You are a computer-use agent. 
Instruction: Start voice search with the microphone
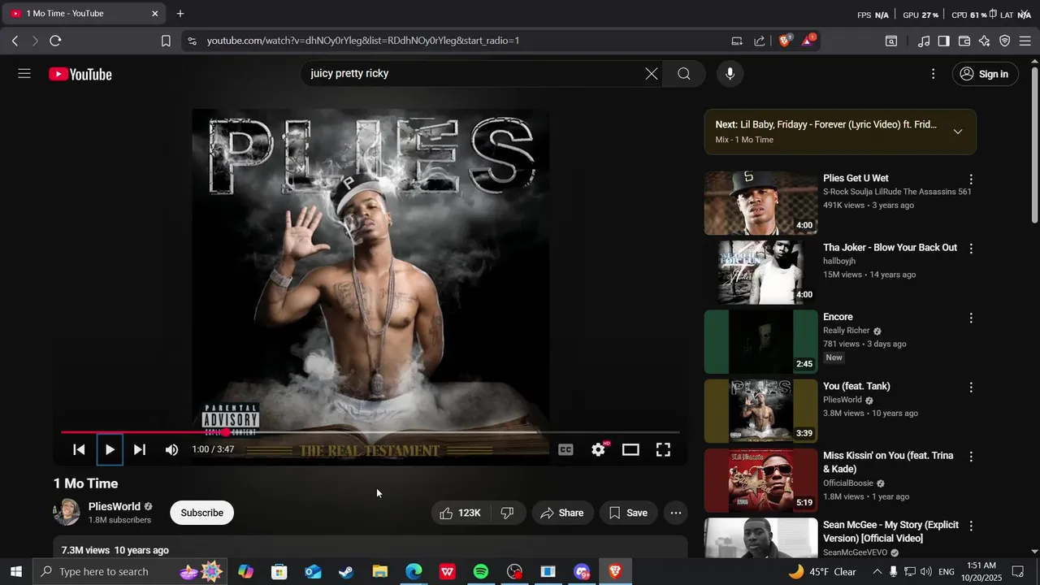(x=730, y=74)
